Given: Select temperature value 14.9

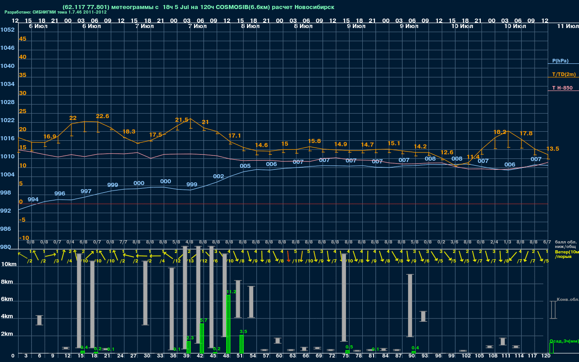Looking at the screenshot, I should [341, 144].
